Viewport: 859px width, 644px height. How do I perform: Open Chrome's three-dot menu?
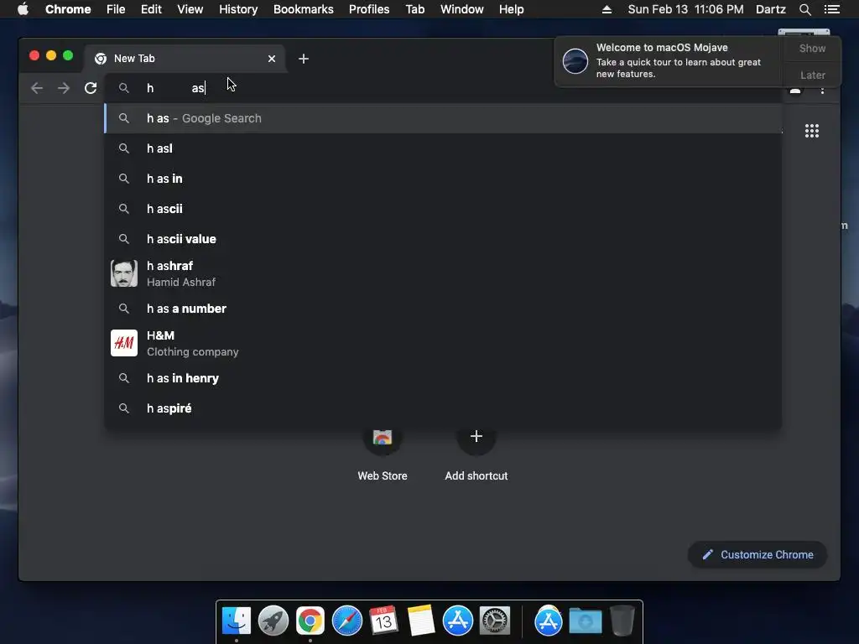coord(822,89)
